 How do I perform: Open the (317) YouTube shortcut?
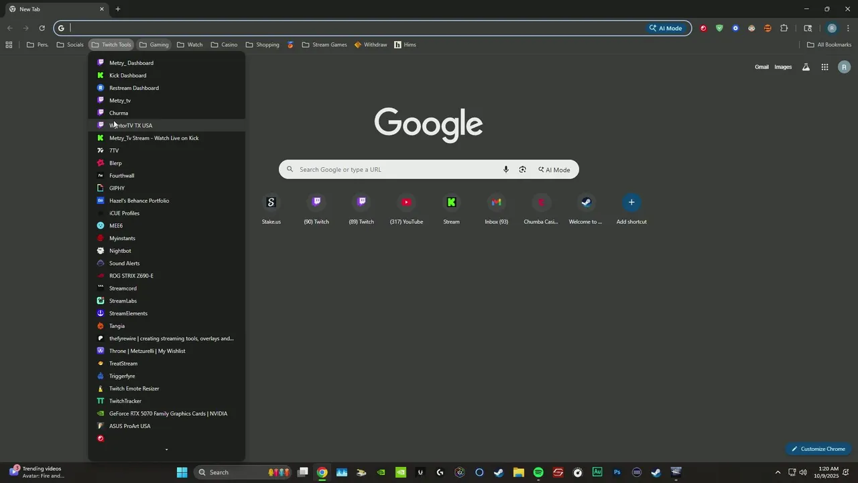(x=406, y=209)
